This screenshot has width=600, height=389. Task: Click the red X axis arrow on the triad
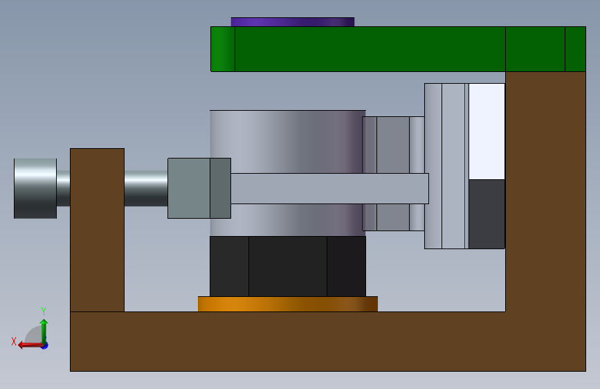click(x=30, y=345)
